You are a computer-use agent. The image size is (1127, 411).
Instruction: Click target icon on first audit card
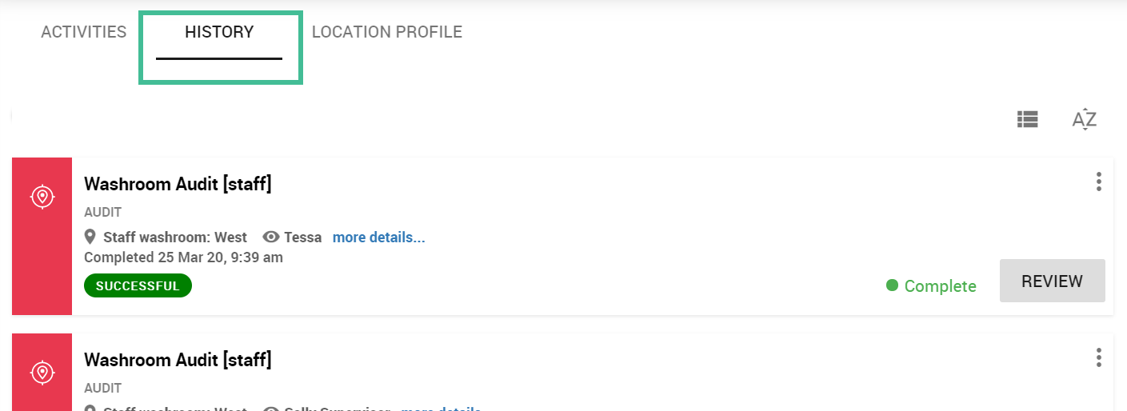[42, 196]
